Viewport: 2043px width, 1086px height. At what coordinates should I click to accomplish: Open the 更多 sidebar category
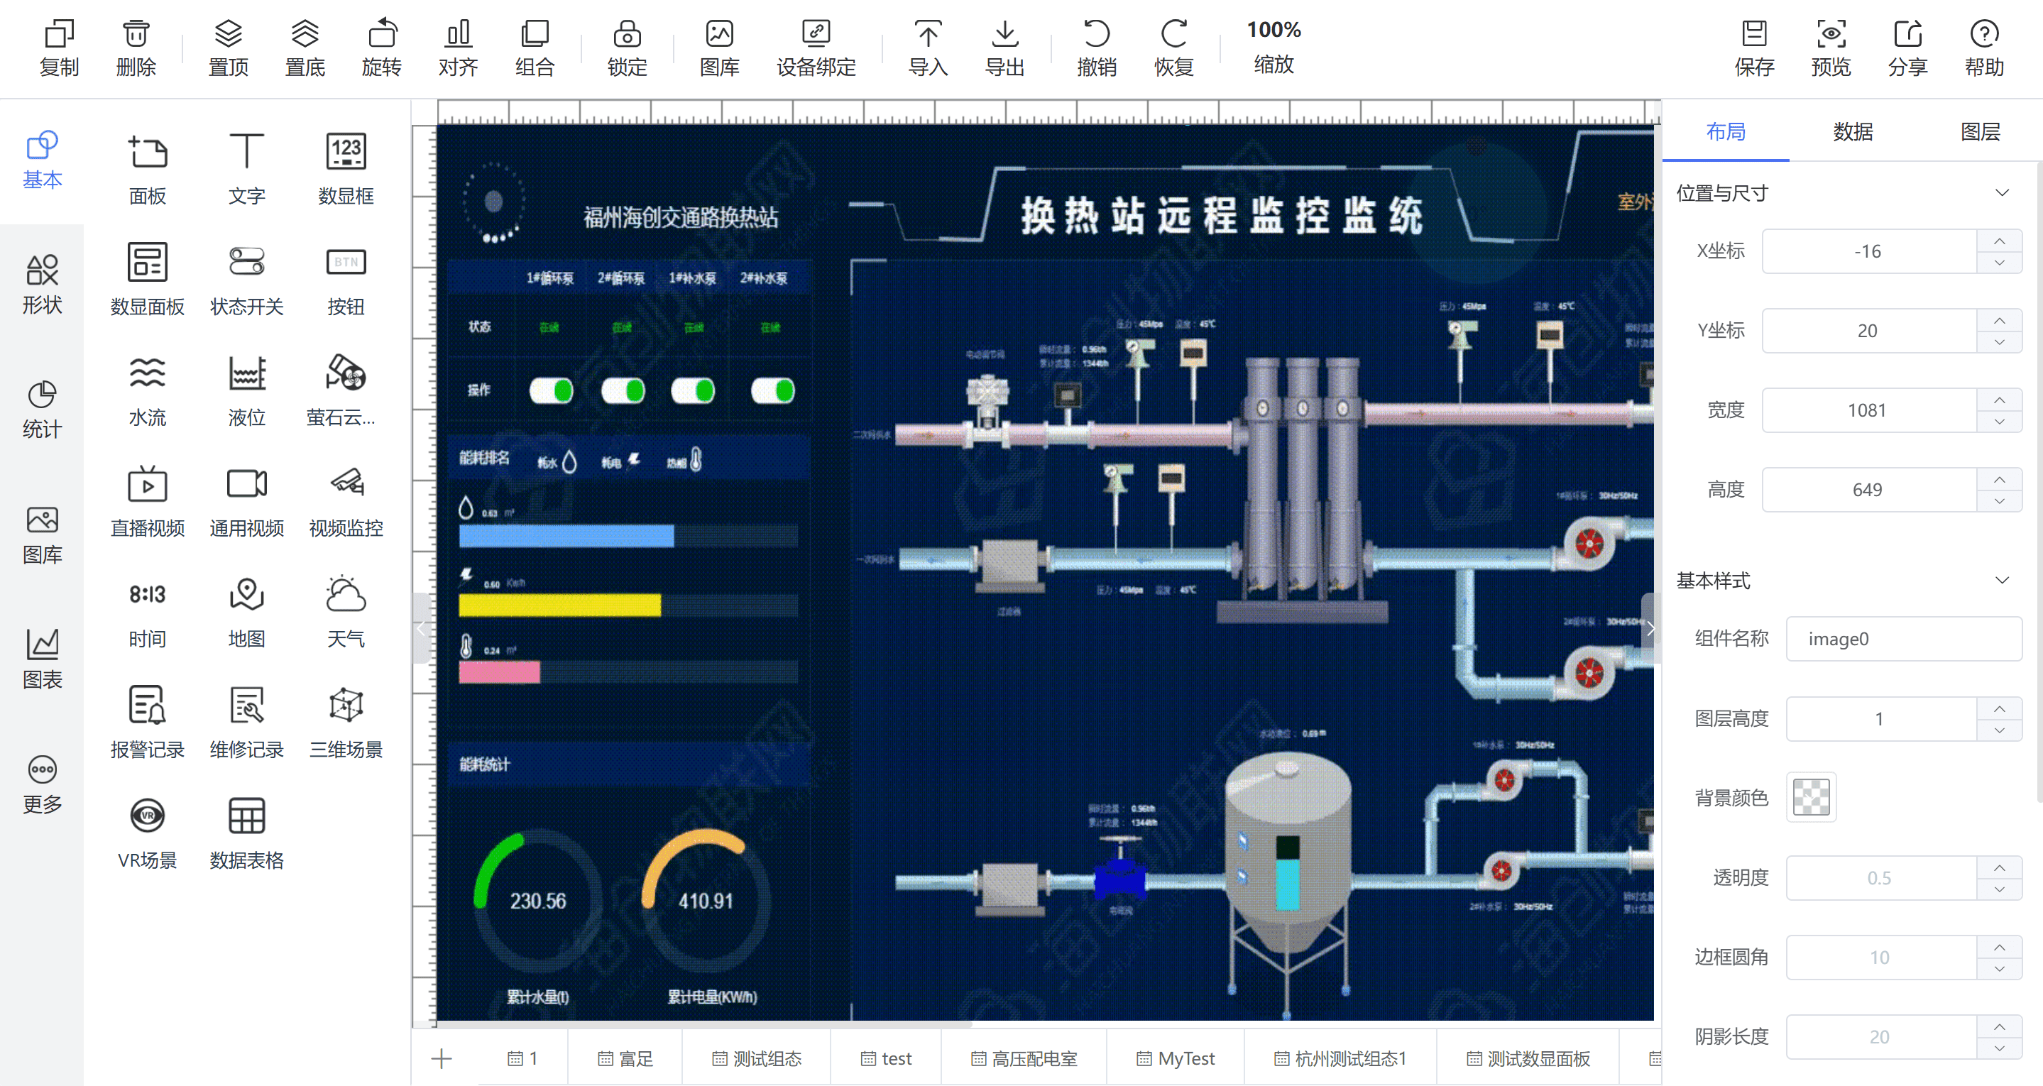[42, 785]
